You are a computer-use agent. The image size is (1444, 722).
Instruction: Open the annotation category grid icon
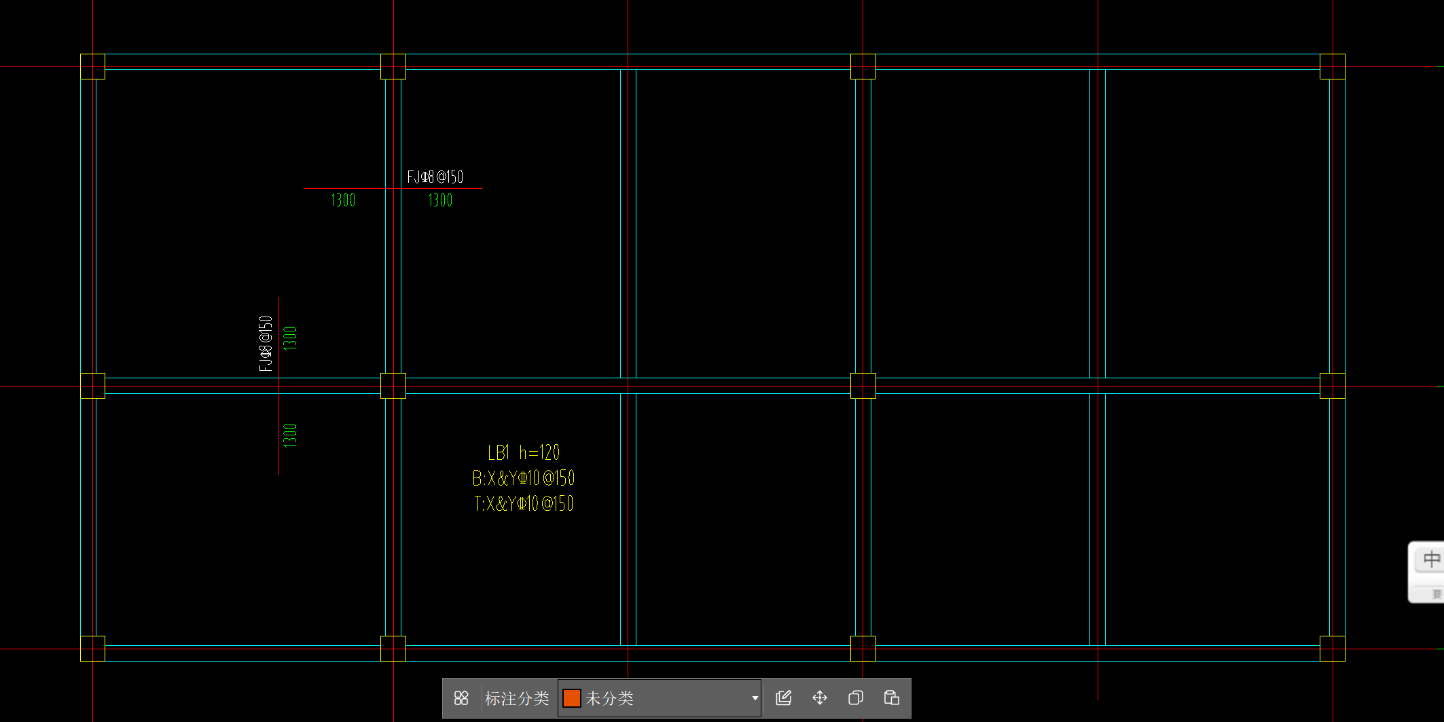click(x=461, y=698)
